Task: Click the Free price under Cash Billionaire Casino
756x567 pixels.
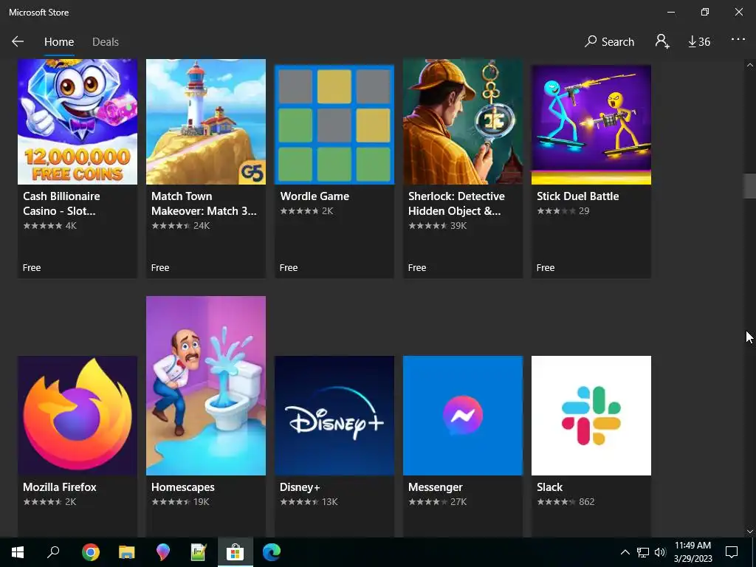Action: coord(32,267)
